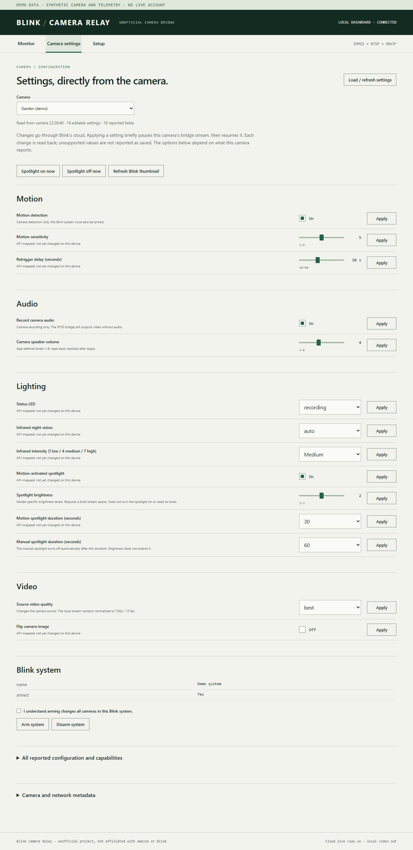The height and width of the screenshot is (850, 413).
Task: Click the LOCAL DASHBOARD · CONNECTED status
Action: pyautogui.click(x=367, y=23)
